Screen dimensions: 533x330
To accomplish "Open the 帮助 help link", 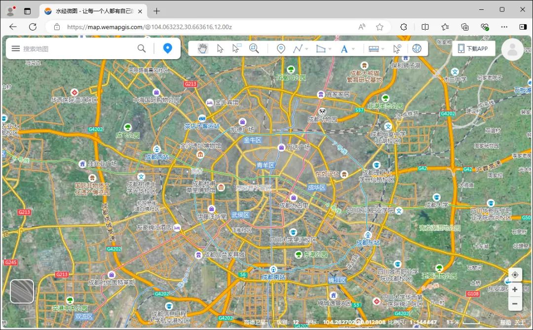I will coord(505,322).
